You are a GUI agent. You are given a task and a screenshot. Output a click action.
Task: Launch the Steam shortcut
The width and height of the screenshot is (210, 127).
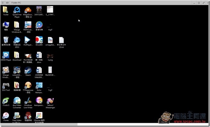coord(28,70)
